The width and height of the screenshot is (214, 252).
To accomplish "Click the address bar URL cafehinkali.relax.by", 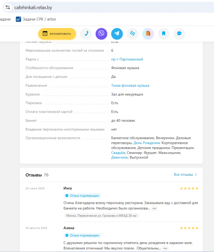I will click(x=33, y=7).
